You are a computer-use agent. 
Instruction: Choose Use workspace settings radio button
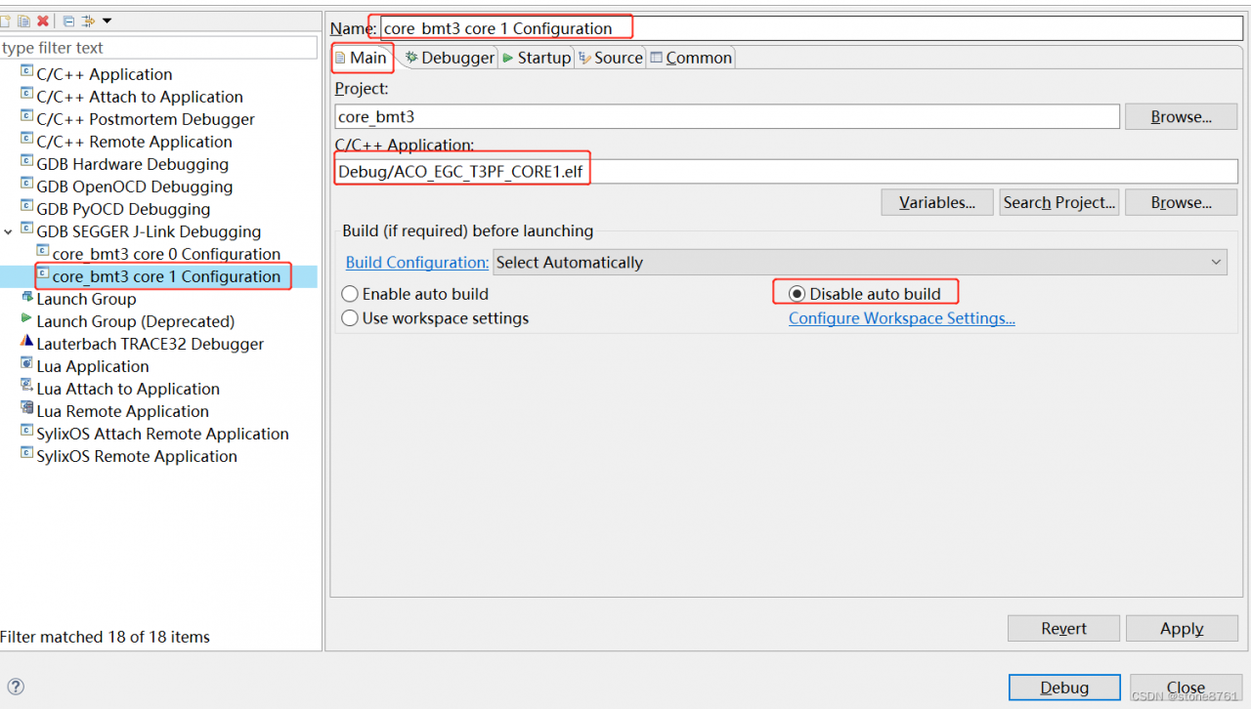pyautogui.click(x=350, y=318)
